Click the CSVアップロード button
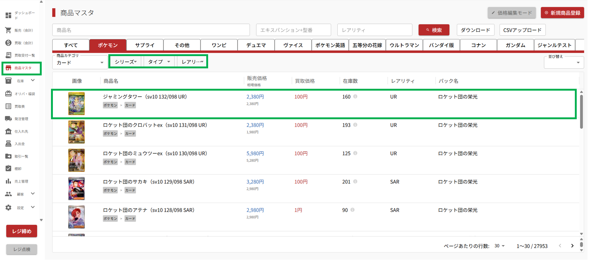This screenshot has height=260, width=589. pos(522,30)
